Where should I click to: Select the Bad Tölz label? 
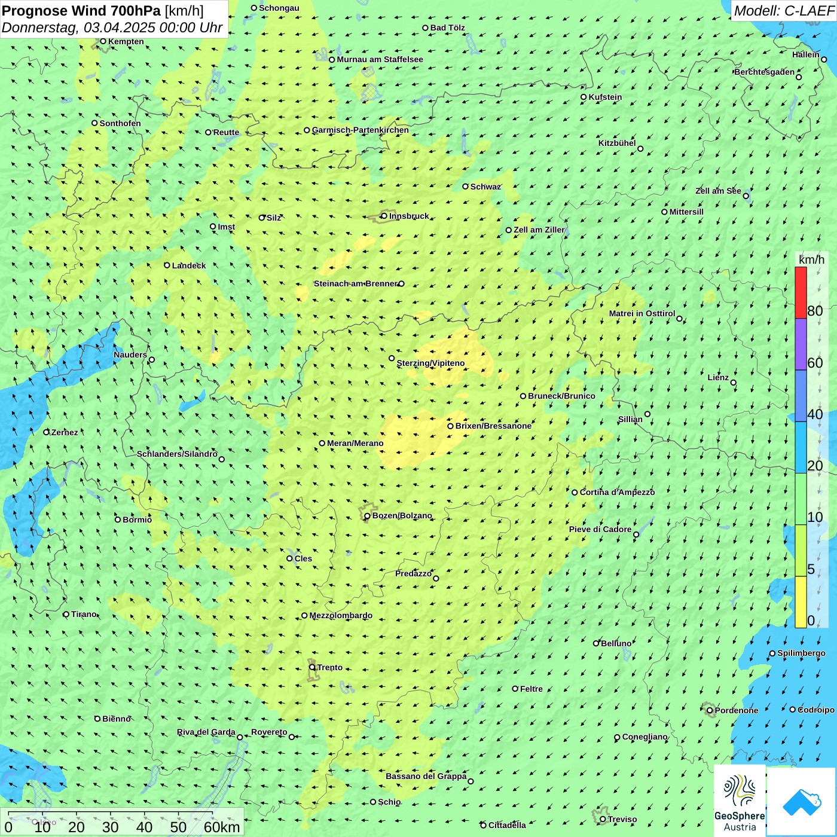point(447,28)
